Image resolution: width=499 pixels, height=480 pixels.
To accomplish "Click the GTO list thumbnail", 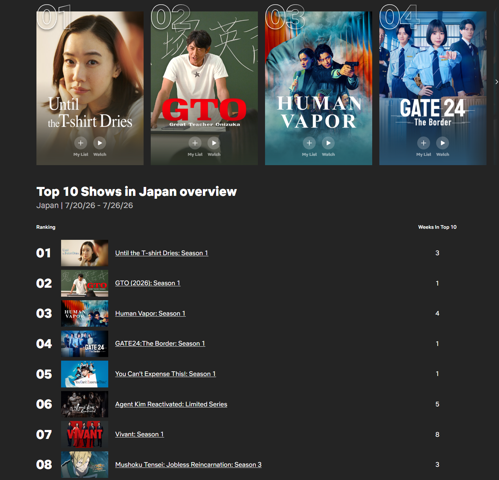I will 85,283.
